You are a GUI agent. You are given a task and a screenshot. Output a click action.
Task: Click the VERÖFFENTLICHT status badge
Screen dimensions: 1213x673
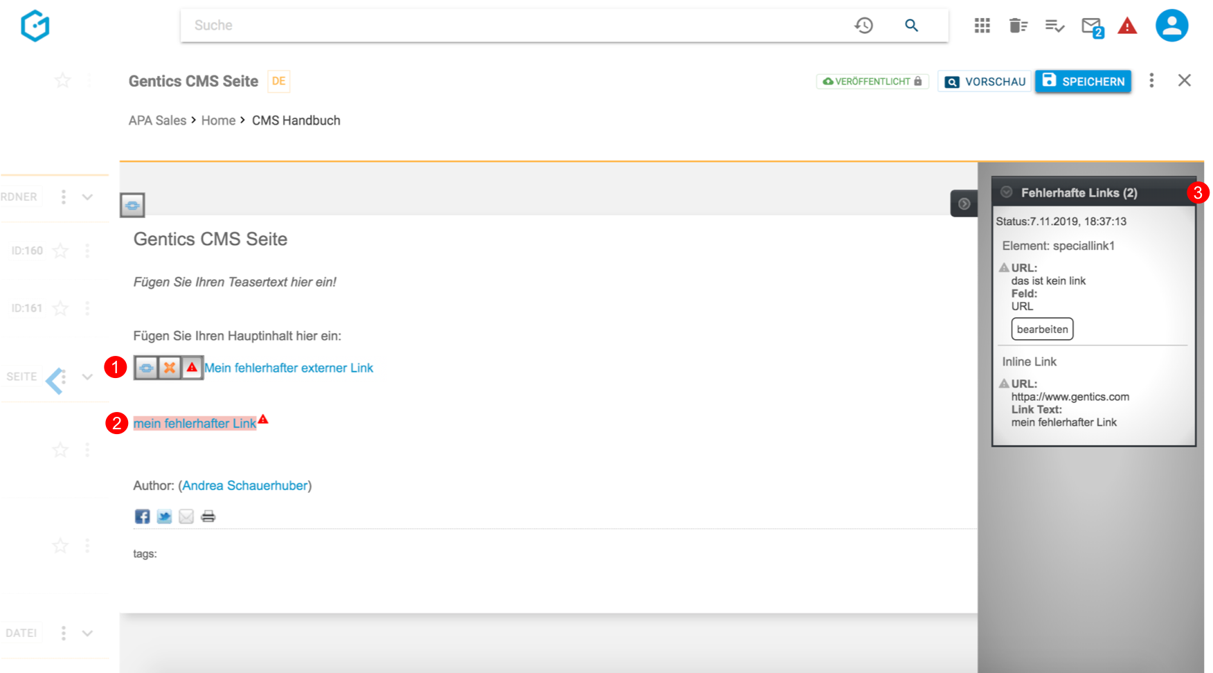872,82
